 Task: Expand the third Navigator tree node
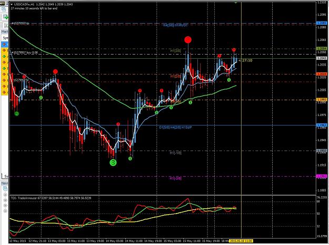click(x=5, y=206)
